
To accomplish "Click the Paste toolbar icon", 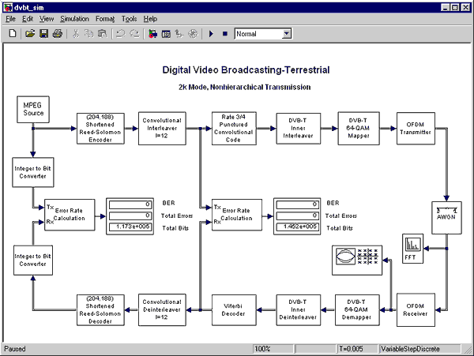I will [102, 33].
